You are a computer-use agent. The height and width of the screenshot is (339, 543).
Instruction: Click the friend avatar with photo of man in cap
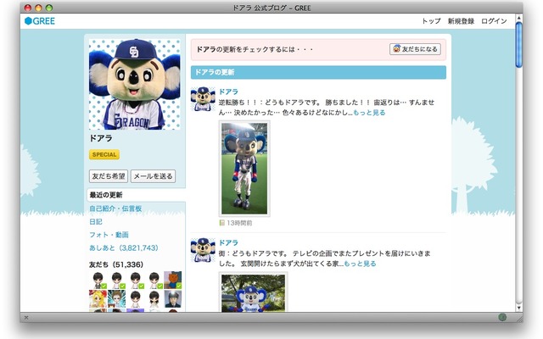(173, 299)
